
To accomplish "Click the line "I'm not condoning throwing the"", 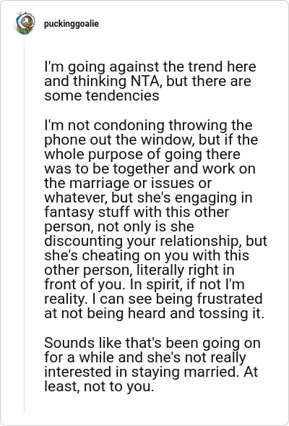I will (x=148, y=125).
